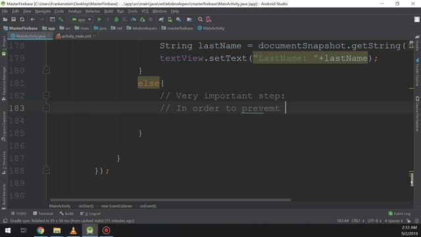
Task: Click the red screen recorder taskbar icon
Action: 107,230
